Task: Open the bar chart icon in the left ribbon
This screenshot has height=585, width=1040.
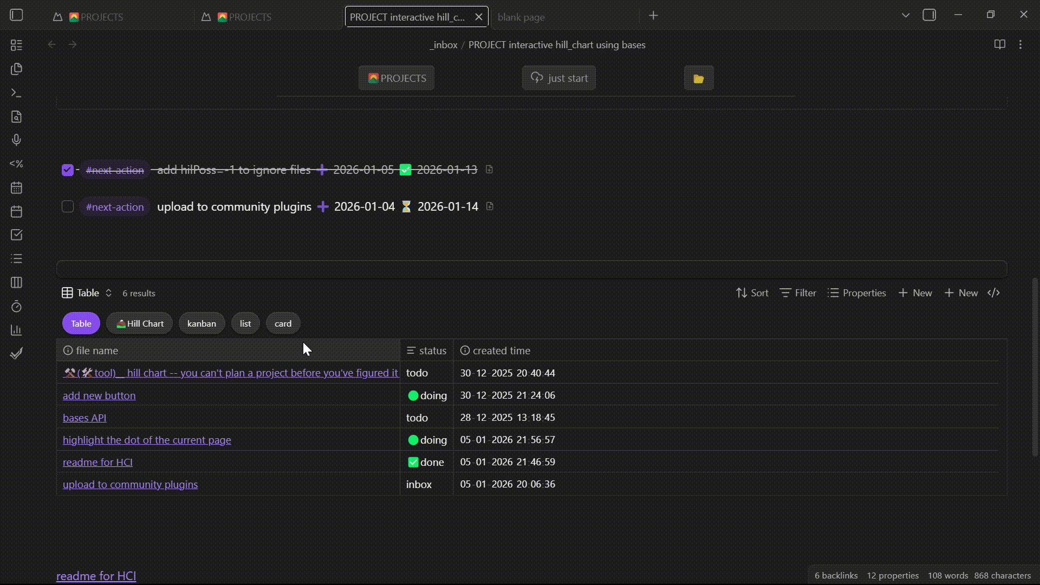Action: 16,330
